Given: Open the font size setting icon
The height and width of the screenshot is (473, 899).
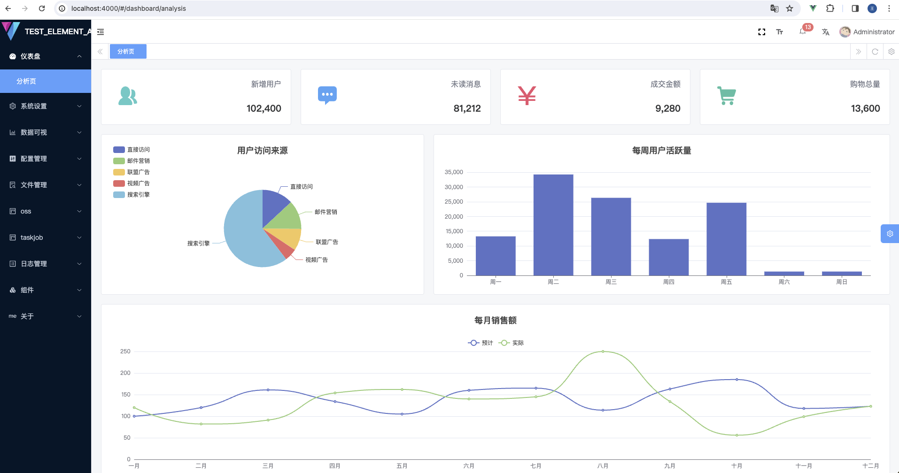Looking at the screenshot, I should pos(780,32).
